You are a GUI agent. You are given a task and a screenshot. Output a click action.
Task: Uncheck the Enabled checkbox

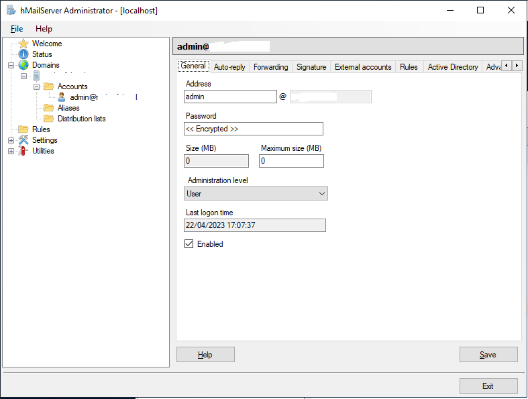pyautogui.click(x=189, y=244)
